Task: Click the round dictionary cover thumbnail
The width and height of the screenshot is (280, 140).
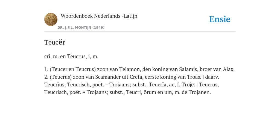Action: [51, 19]
